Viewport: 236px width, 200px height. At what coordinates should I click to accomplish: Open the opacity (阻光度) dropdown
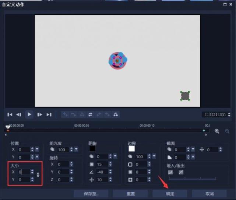pos(76,149)
